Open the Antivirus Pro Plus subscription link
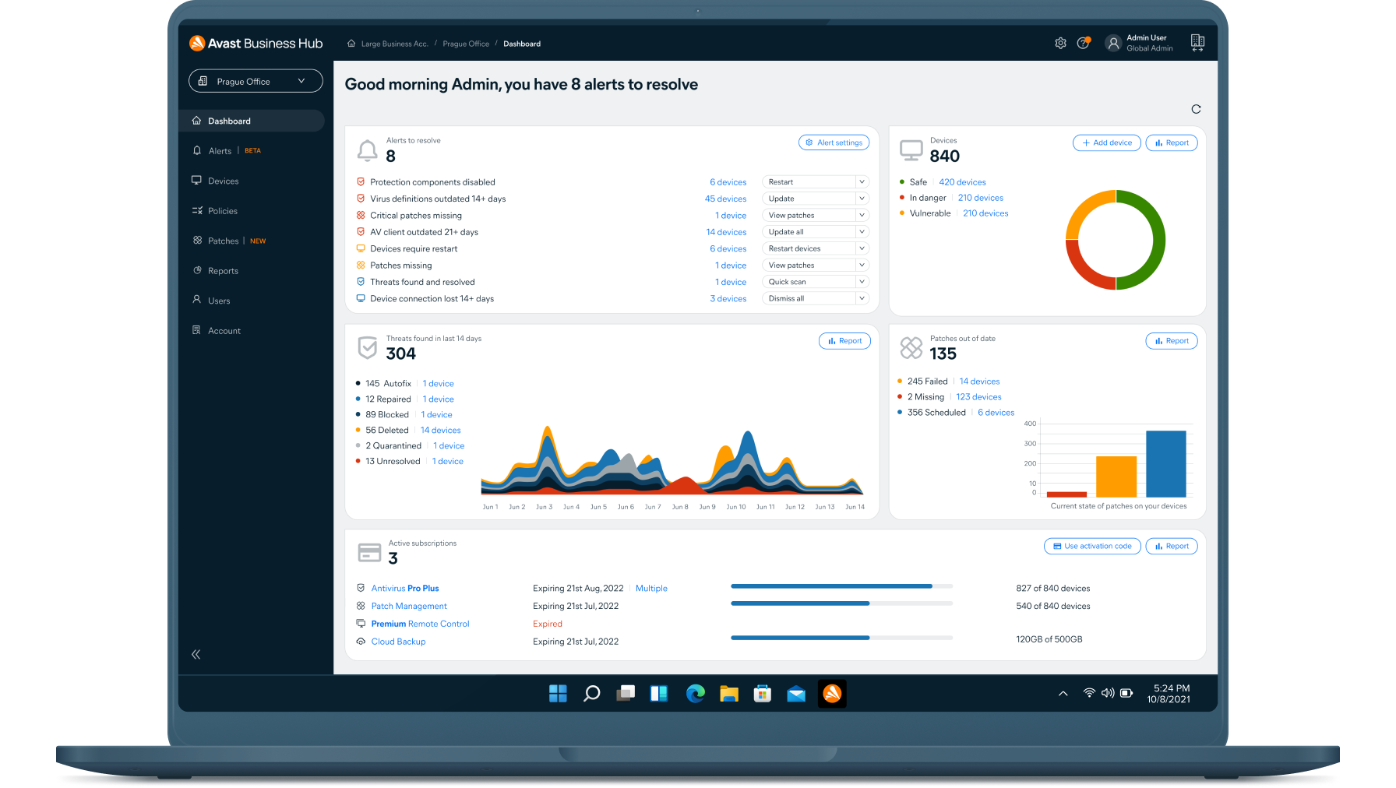 (x=404, y=589)
